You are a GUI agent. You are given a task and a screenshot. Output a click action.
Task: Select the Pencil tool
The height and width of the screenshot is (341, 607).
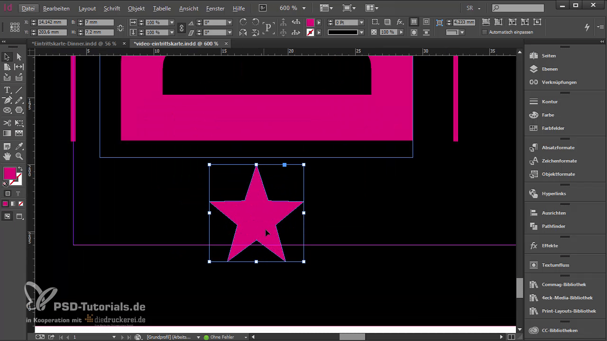19,100
